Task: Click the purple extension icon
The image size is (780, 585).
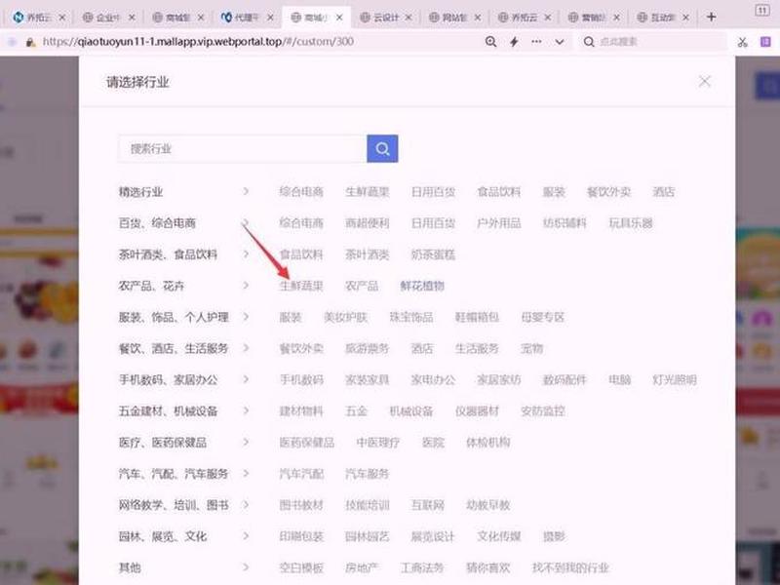Action: coord(765,42)
